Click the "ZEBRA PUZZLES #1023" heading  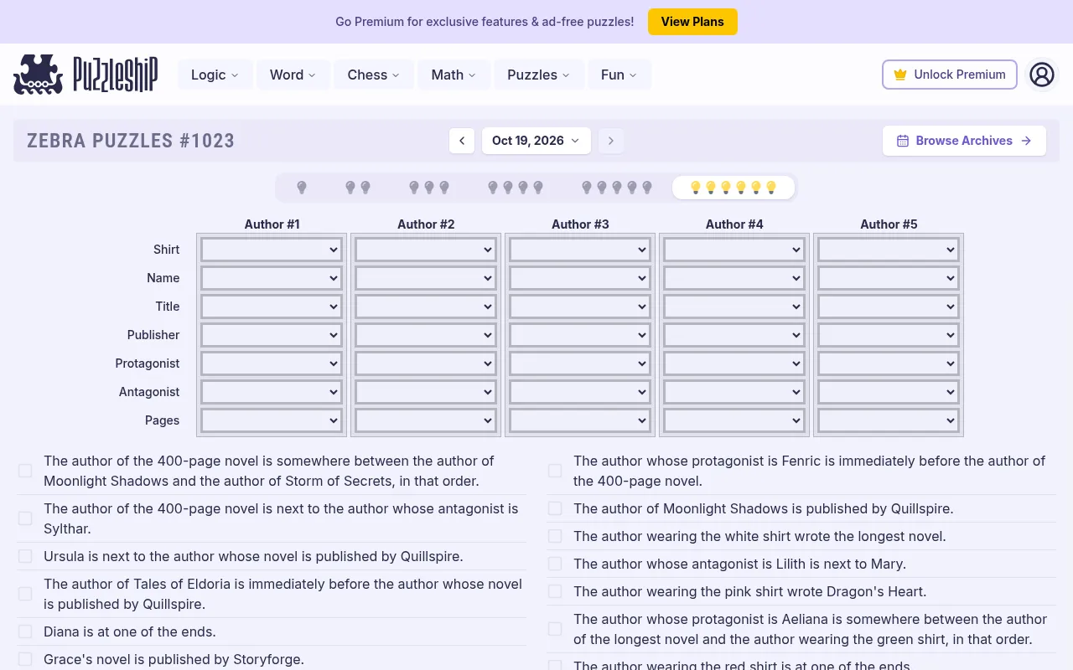(131, 141)
